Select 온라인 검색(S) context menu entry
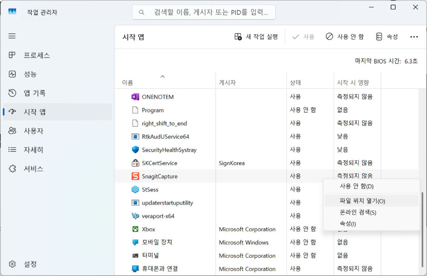Image resolution: width=427 pixels, height=276 pixels. click(x=358, y=213)
